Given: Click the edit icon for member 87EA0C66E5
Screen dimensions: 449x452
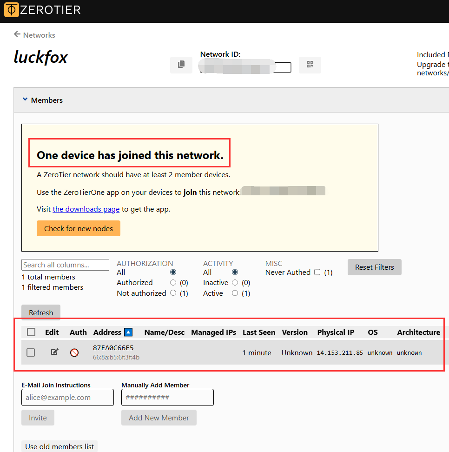Looking at the screenshot, I should pyautogui.click(x=54, y=352).
